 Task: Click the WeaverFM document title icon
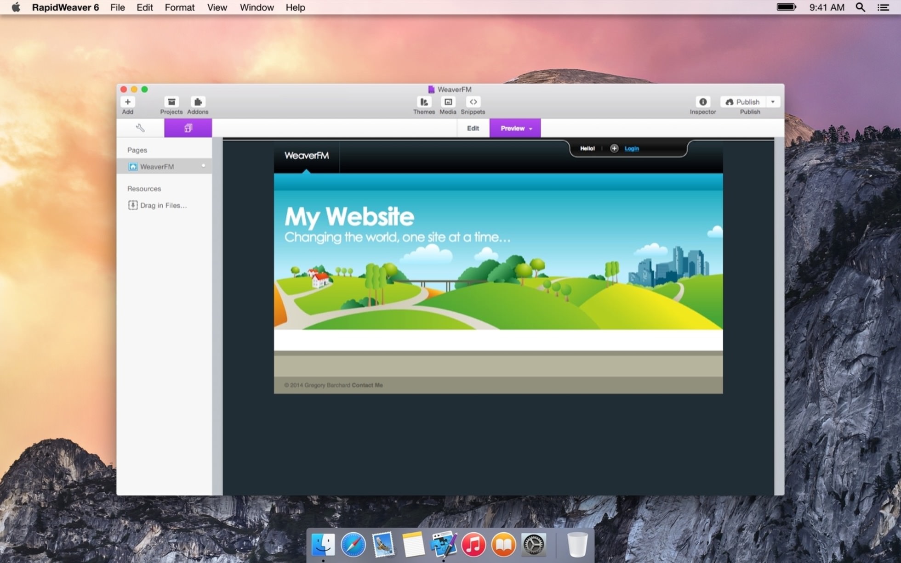(431, 90)
